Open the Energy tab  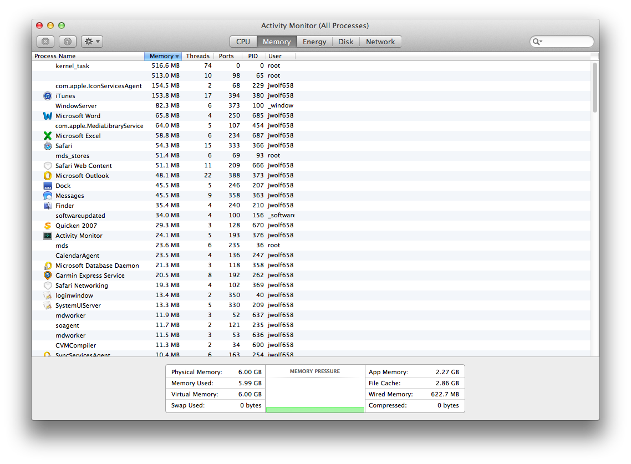pyautogui.click(x=315, y=42)
